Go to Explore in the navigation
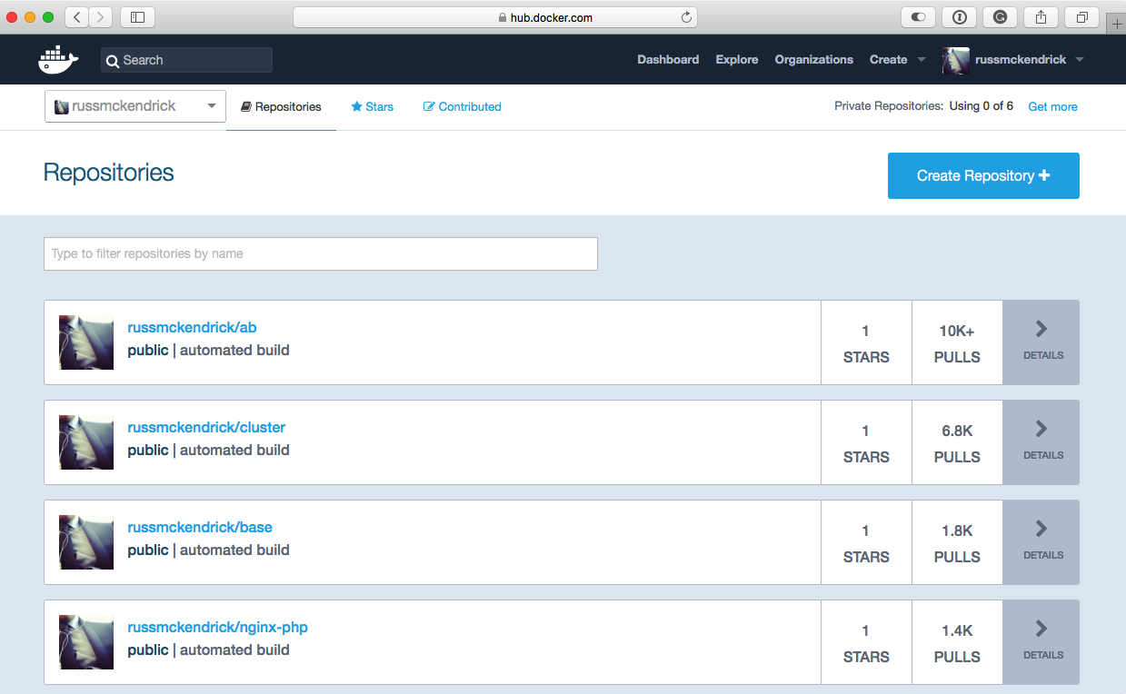 coord(737,60)
